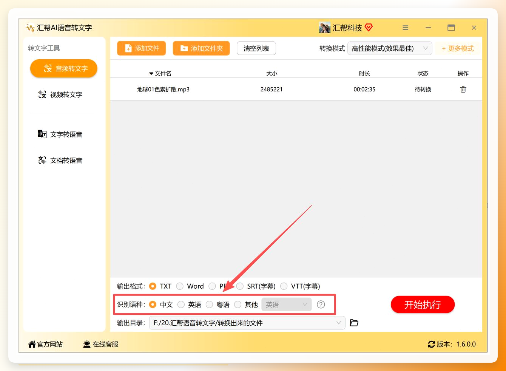Image resolution: width=506 pixels, height=371 pixels.
Task: Click the 汇帮AI语音转文字 app logo
Action: click(x=30, y=28)
